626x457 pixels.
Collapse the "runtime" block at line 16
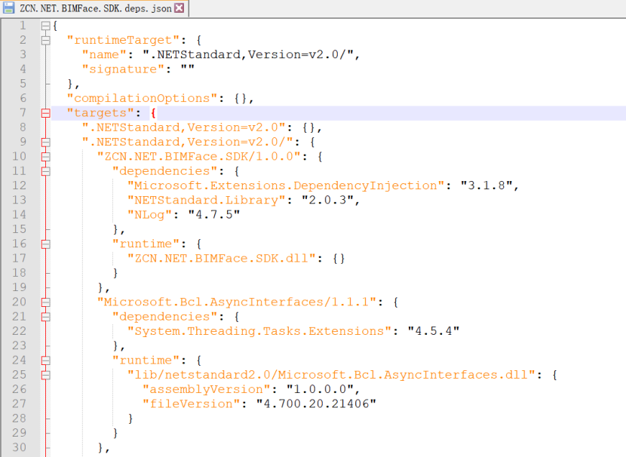tap(45, 244)
